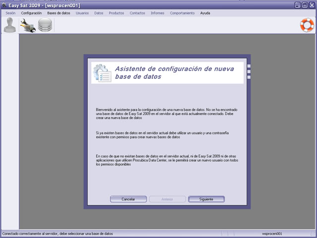Viewport: 317px width, 238px height.
Task: Click the first wizard step square indicator
Action: tap(249, 66)
